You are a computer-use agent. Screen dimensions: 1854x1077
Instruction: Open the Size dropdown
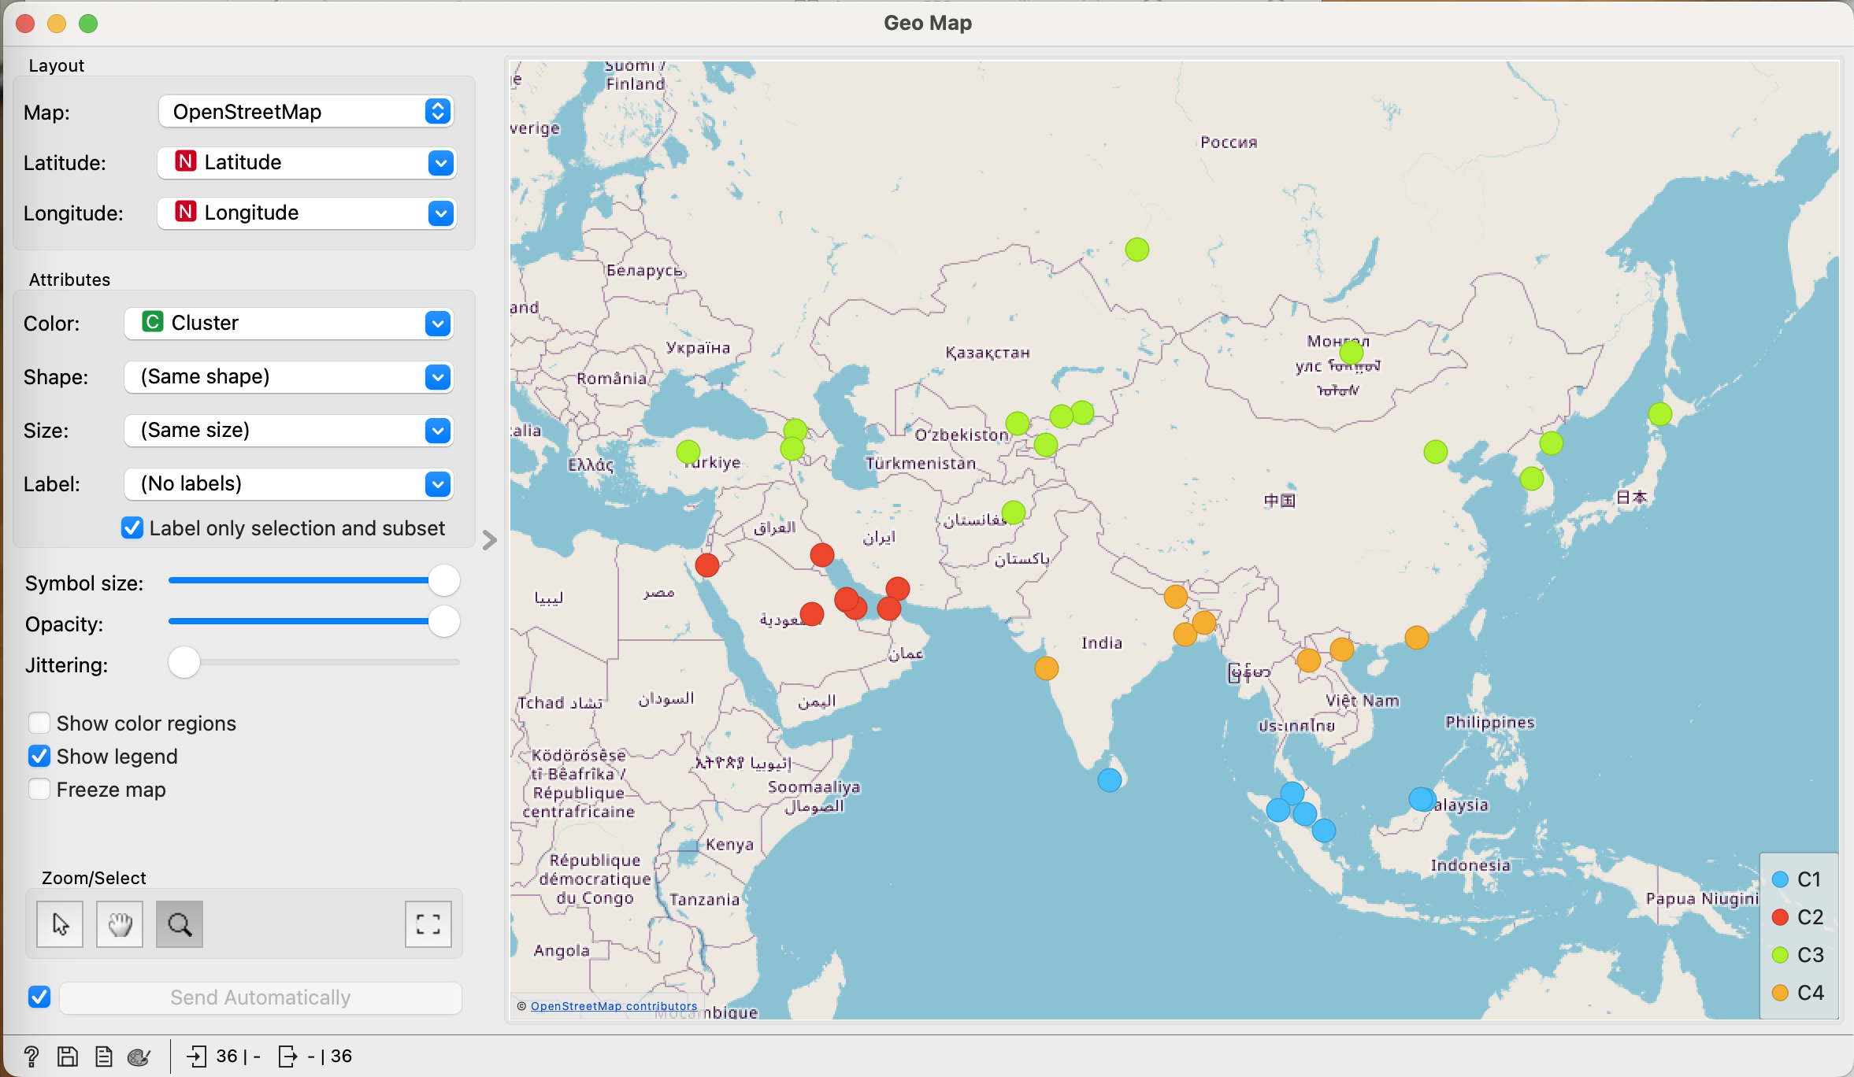pos(288,430)
